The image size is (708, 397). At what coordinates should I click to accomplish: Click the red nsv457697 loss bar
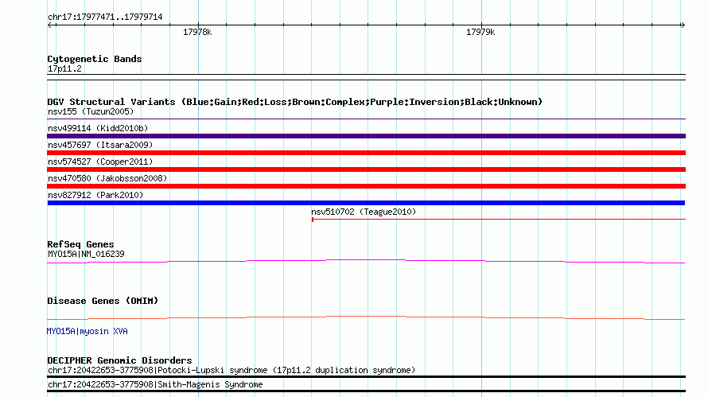pos(366,153)
